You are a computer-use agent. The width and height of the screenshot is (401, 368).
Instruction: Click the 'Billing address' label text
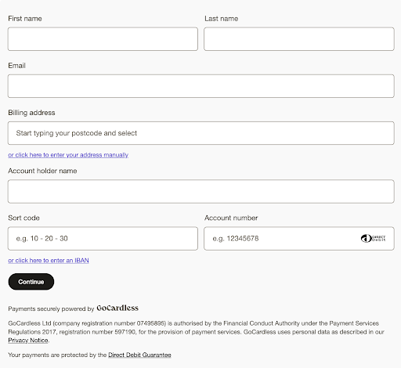click(x=31, y=113)
